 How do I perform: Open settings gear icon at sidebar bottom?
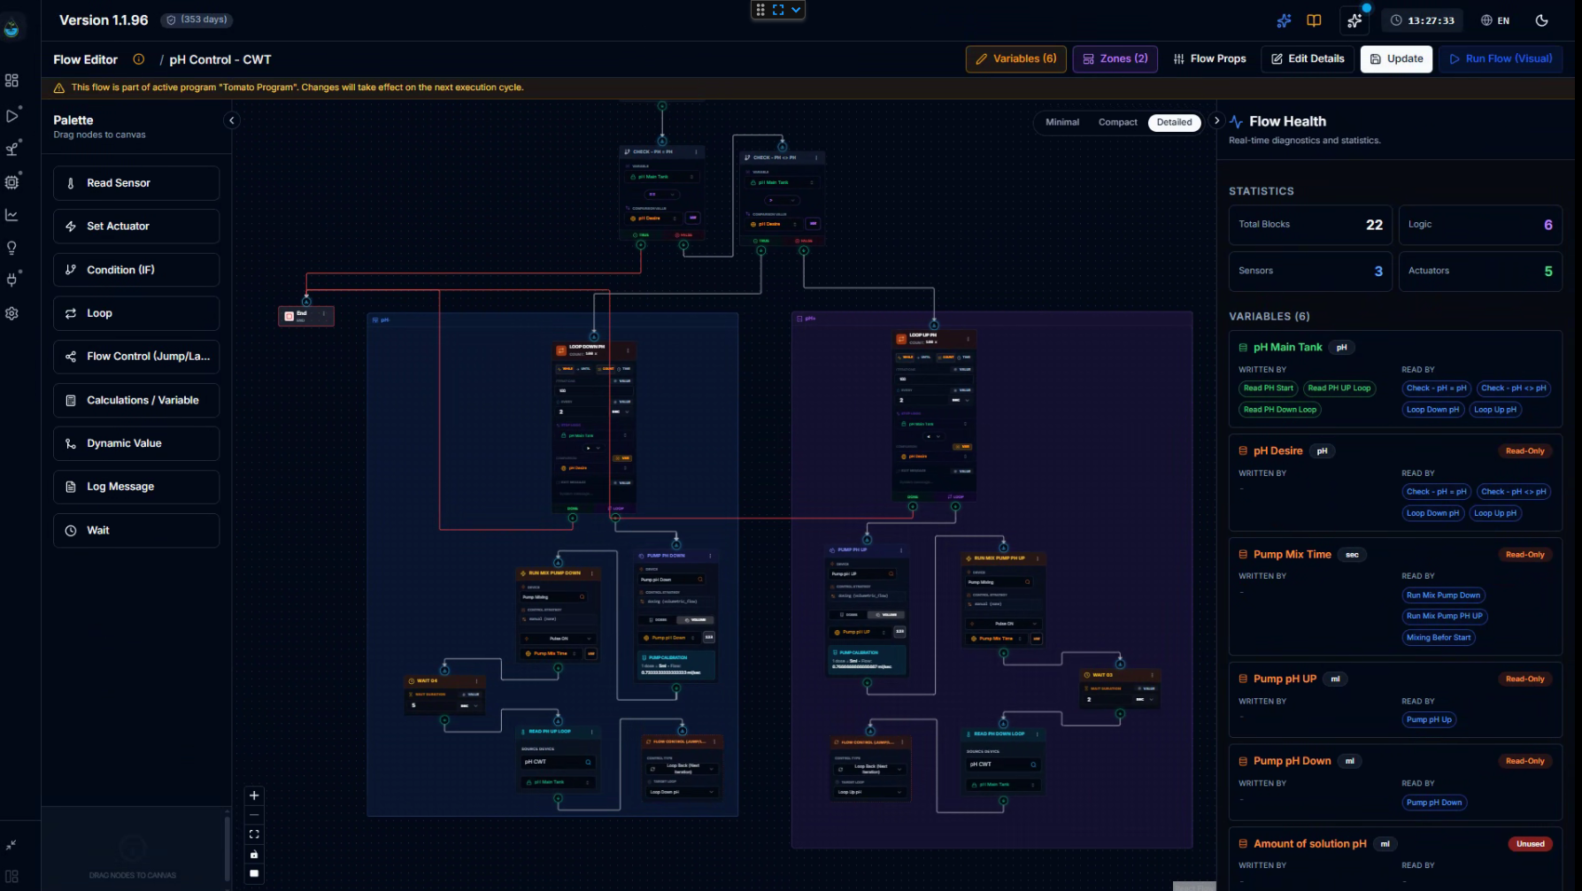(x=12, y=313)
